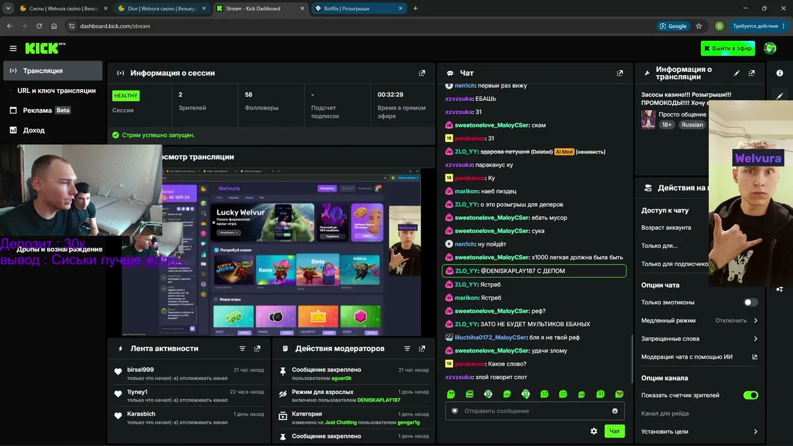Open chat settings gear icon

(x=594, y=431)
